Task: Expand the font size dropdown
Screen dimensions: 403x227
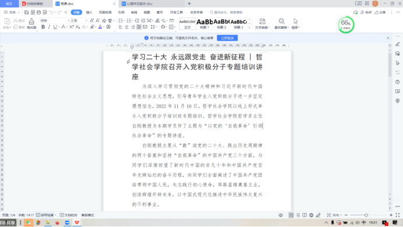Action: [x=86, y=20]
